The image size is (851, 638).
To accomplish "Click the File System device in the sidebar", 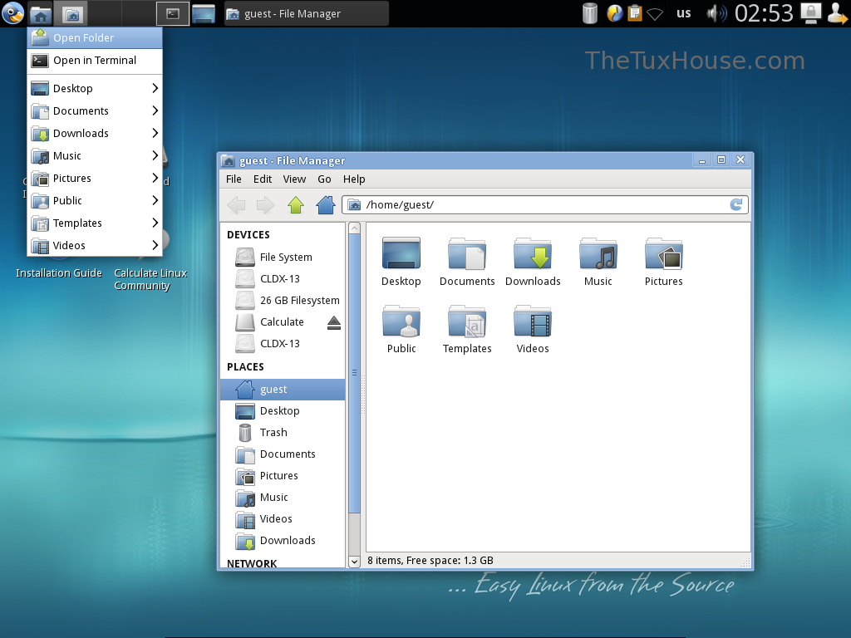I will coord(285,258).
